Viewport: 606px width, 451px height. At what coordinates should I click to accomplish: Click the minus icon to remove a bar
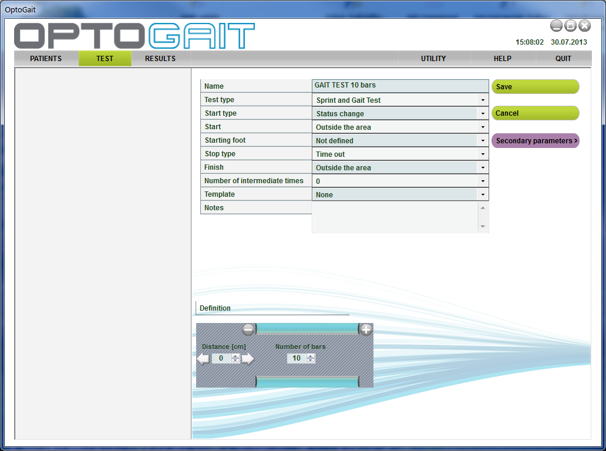(248, 329)
